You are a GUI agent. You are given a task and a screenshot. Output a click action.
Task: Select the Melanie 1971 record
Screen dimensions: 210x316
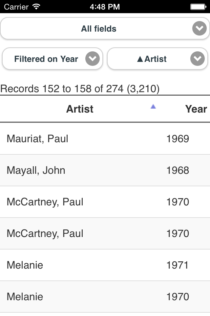click(25, 265)
